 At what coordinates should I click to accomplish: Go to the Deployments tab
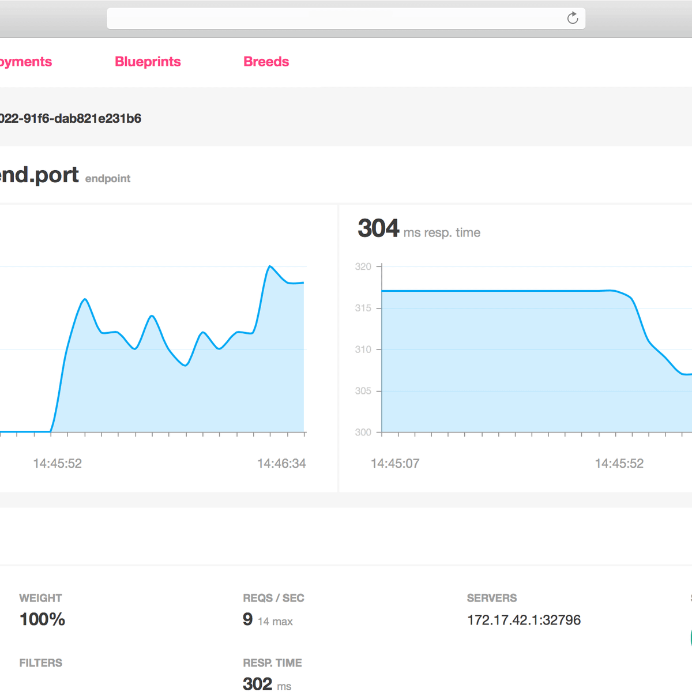click(x=25, y=62)
